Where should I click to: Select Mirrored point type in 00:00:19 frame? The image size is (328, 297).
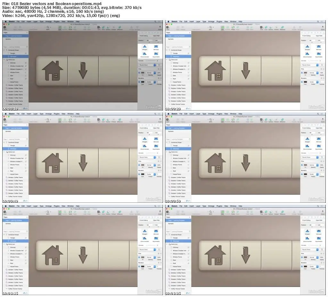tap(156, 47)
